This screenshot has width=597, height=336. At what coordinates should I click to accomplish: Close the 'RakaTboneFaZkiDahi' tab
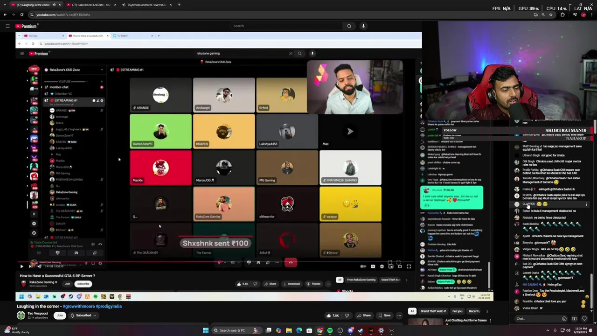tap(115, 5)
